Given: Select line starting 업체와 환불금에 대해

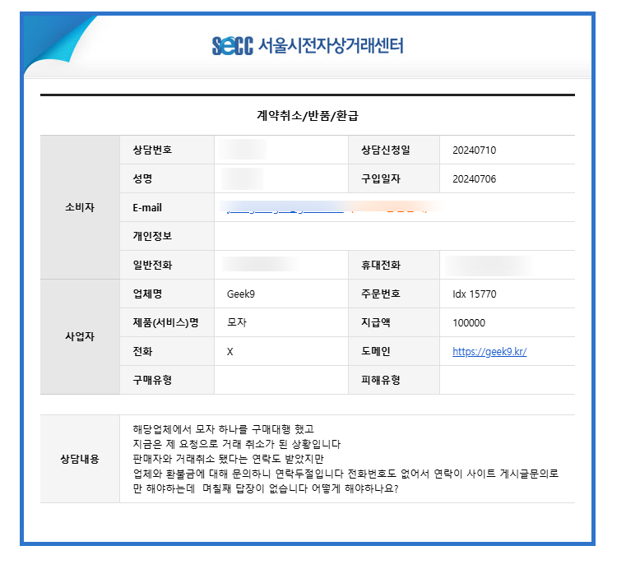Looking at the screenshot, I should pos(345,474).
